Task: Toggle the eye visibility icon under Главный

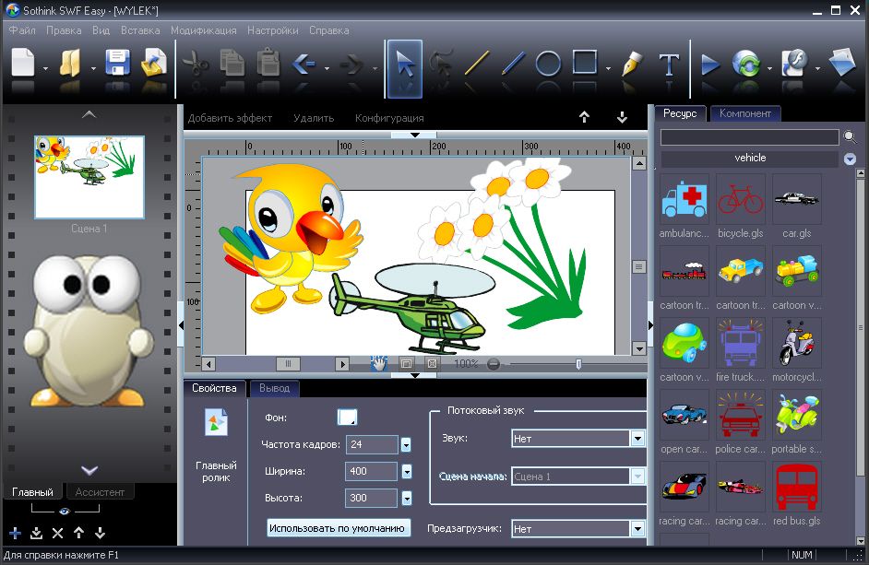Action: tap(65, 510)
